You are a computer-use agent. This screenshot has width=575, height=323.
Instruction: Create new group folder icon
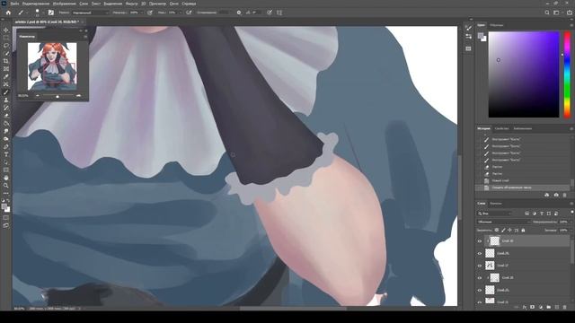(x=549, y=307)
